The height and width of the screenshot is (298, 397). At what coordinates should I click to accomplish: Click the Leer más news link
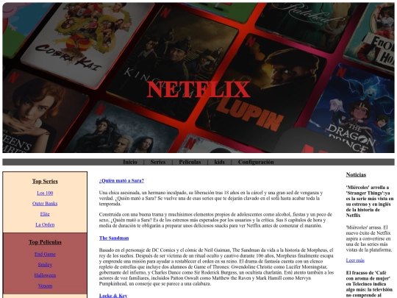point(355,260)
